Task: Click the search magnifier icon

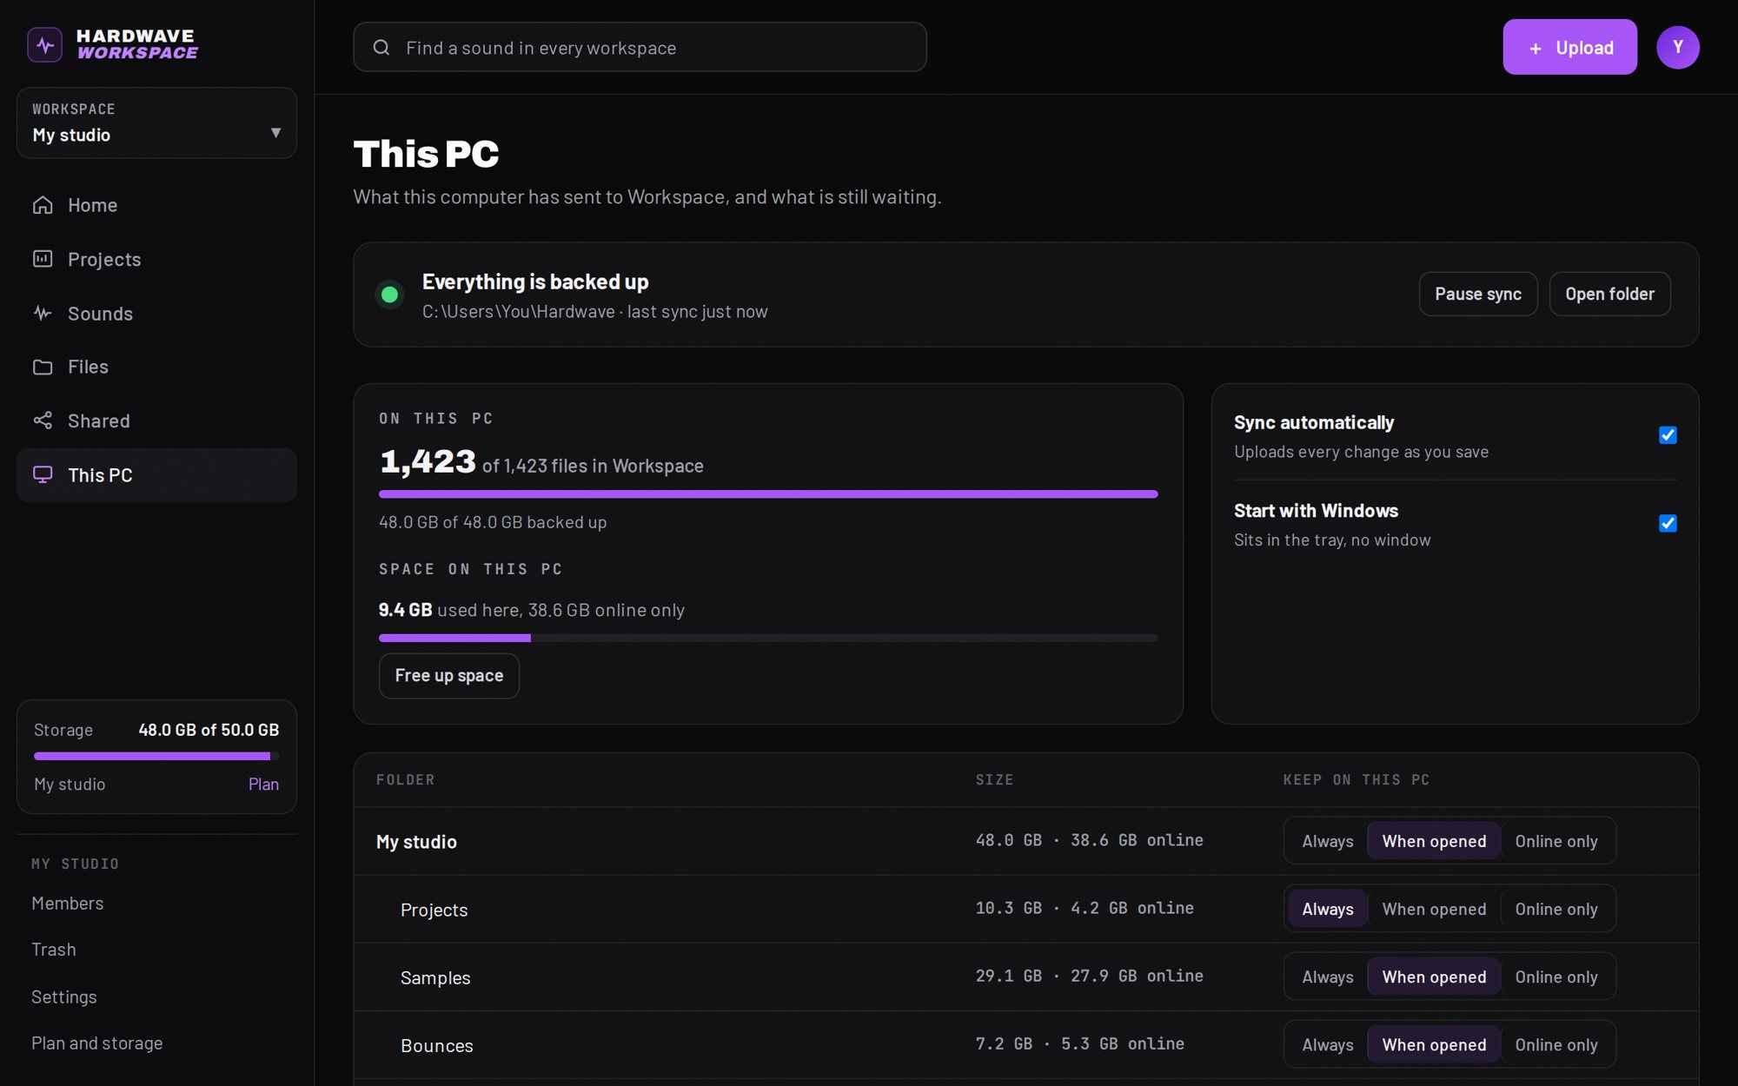Action: [x=381, y=47]
